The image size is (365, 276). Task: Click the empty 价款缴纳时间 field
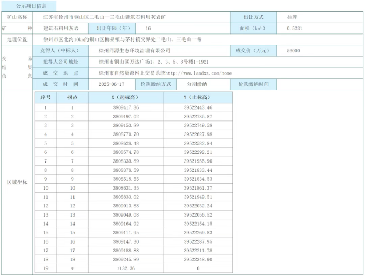[x=317, y=84]
